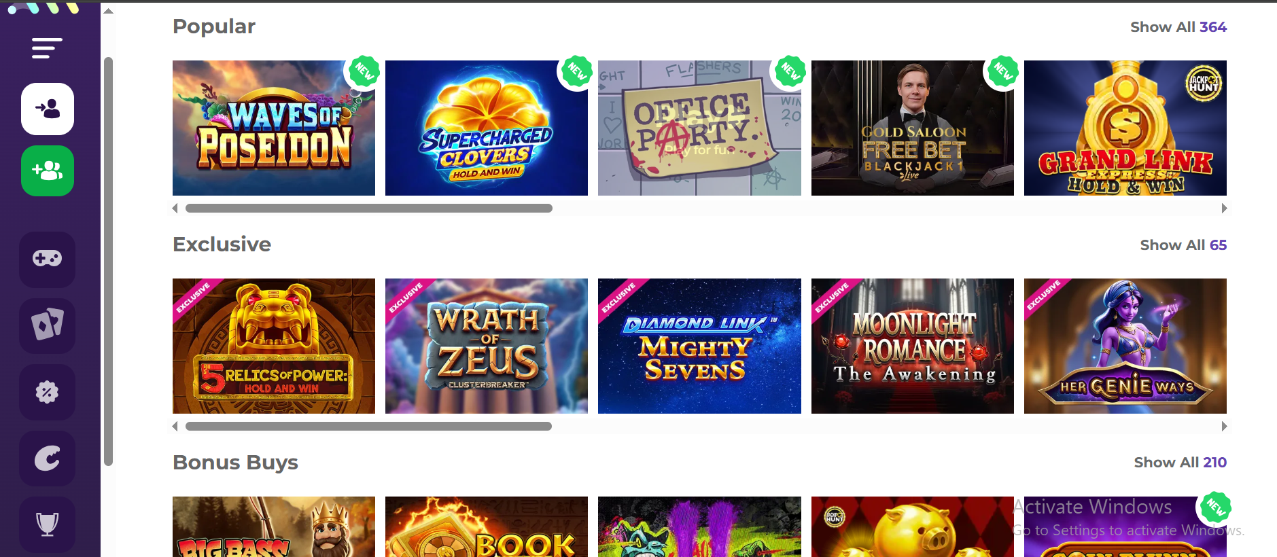Open the hamburger menu icon in sidebar
The image size is (1277, 557).
47,48
